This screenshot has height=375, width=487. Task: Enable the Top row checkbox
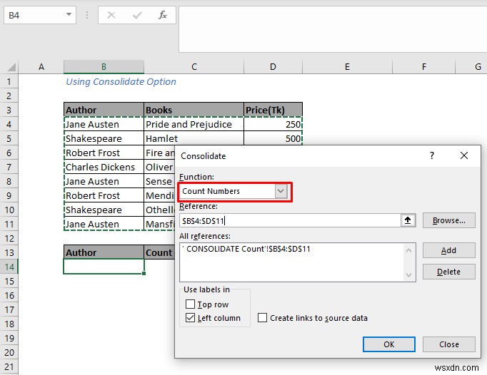point(190,304)
